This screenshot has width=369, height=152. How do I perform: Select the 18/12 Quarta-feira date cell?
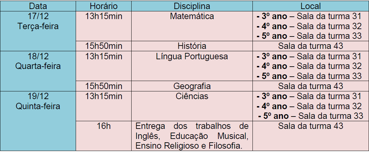point(38,71)
